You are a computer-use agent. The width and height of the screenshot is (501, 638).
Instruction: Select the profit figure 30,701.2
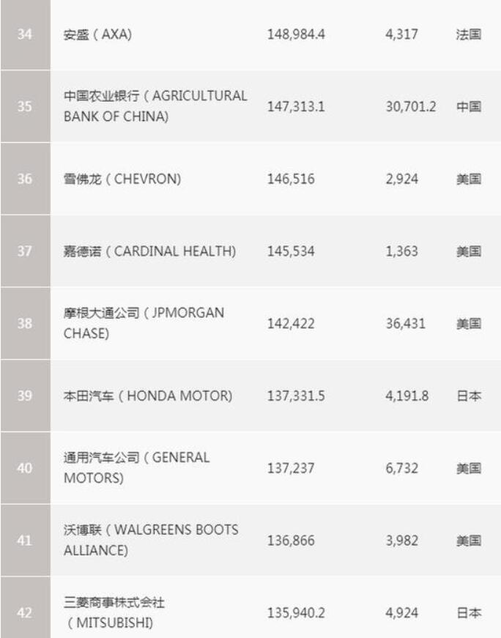click(x=410, y=106)
